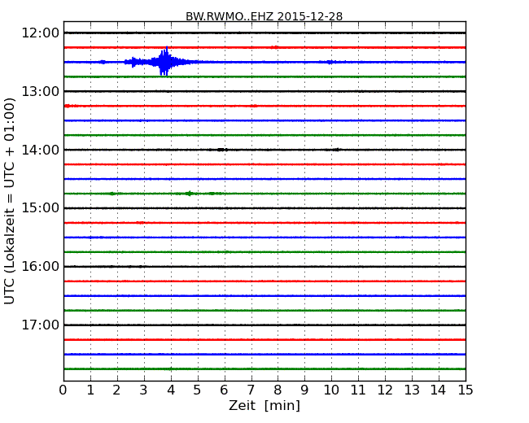Click the red blip at start of 13:15 trace
Screen dimensions: 529x423
(x=70, y=106)
